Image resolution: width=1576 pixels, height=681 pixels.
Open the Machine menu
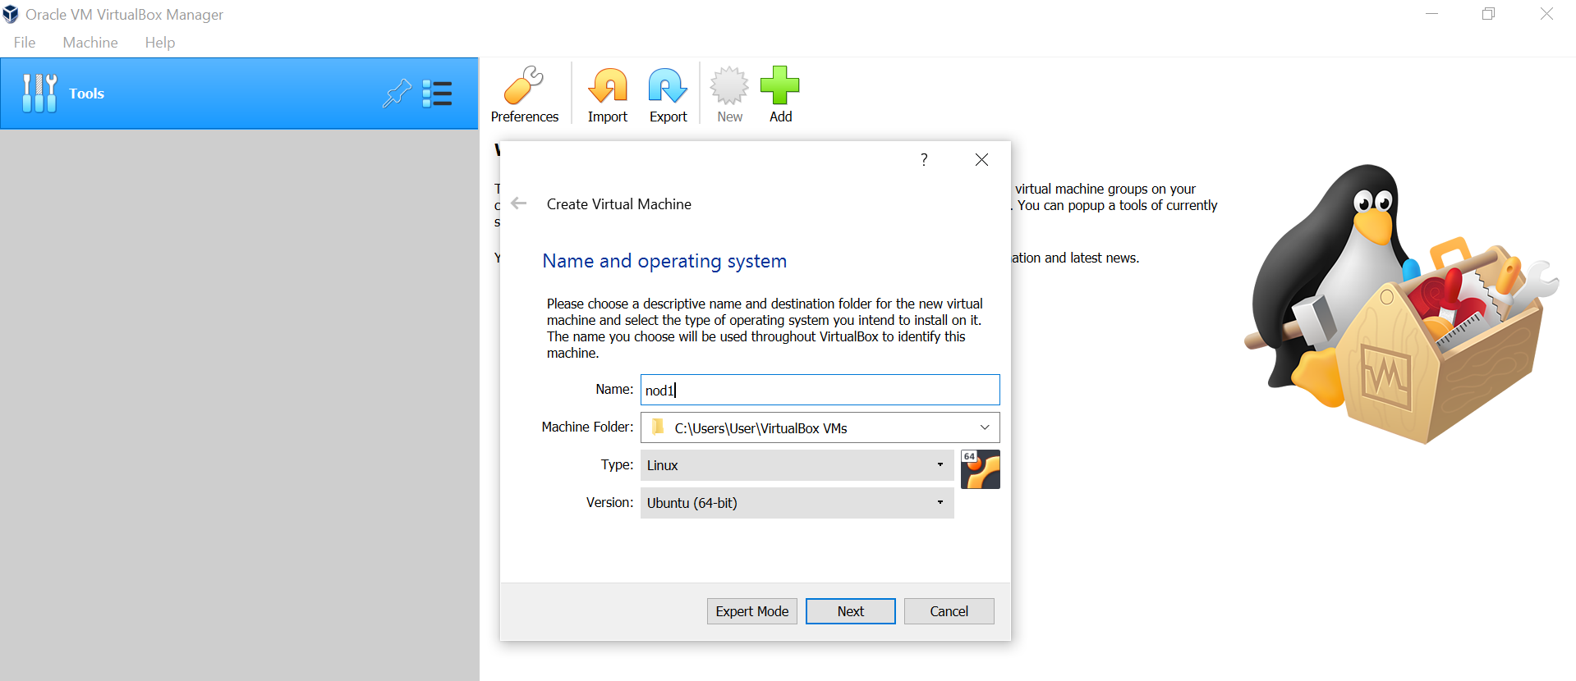90,43
